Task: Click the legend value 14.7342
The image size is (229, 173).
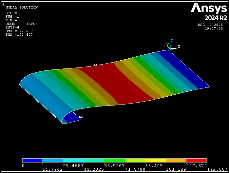Action: pyautogui.click(x=52, y=169)
